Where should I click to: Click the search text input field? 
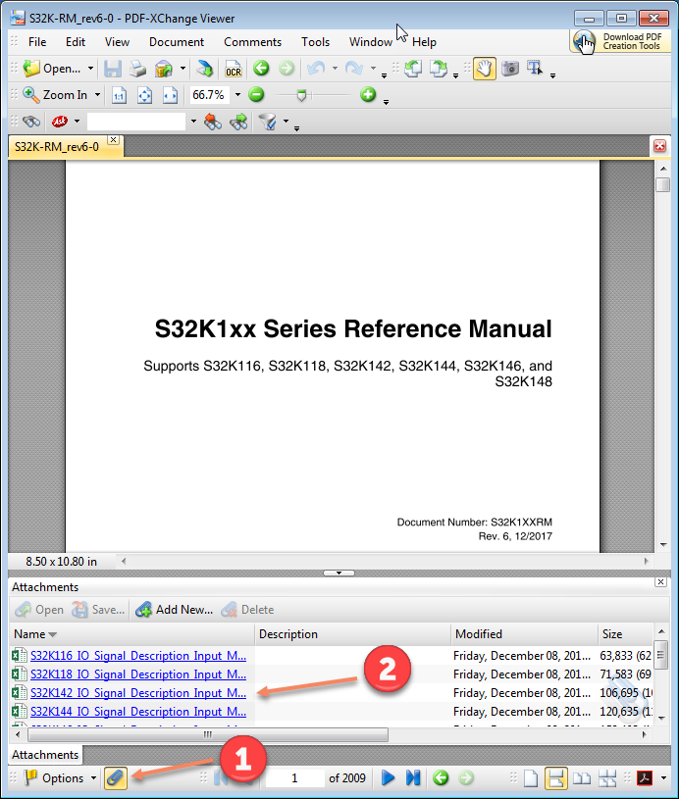136,122
